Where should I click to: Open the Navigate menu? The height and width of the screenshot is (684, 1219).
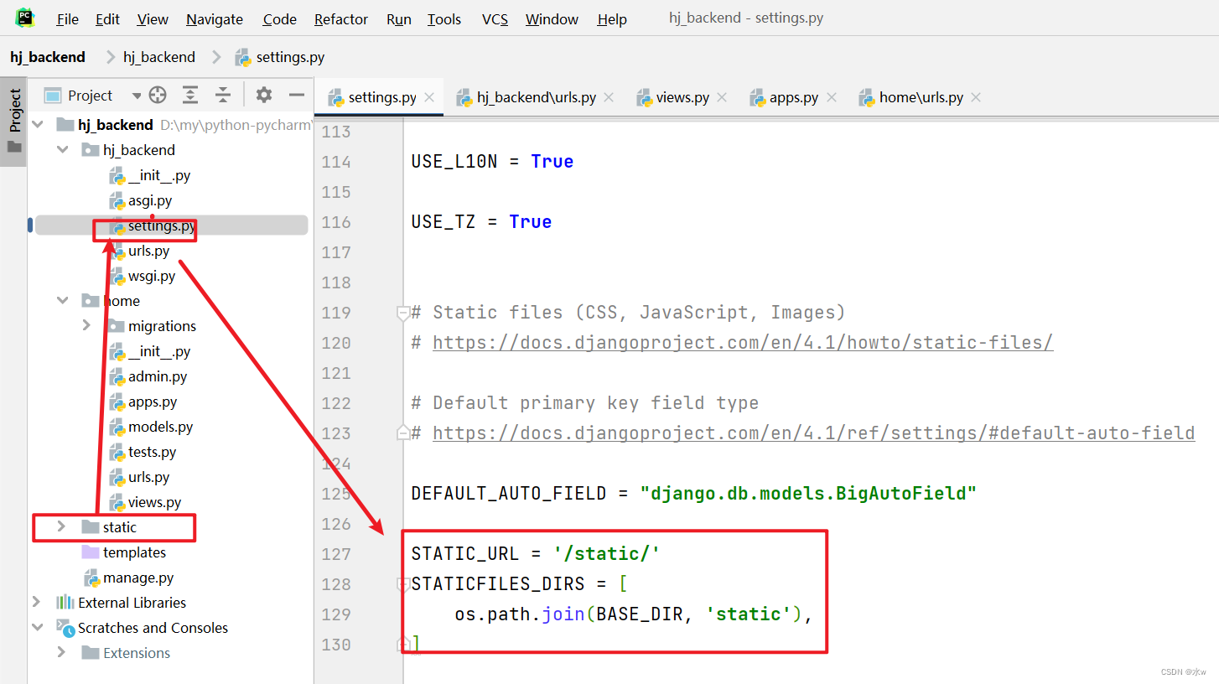click(x=215, y=19)
